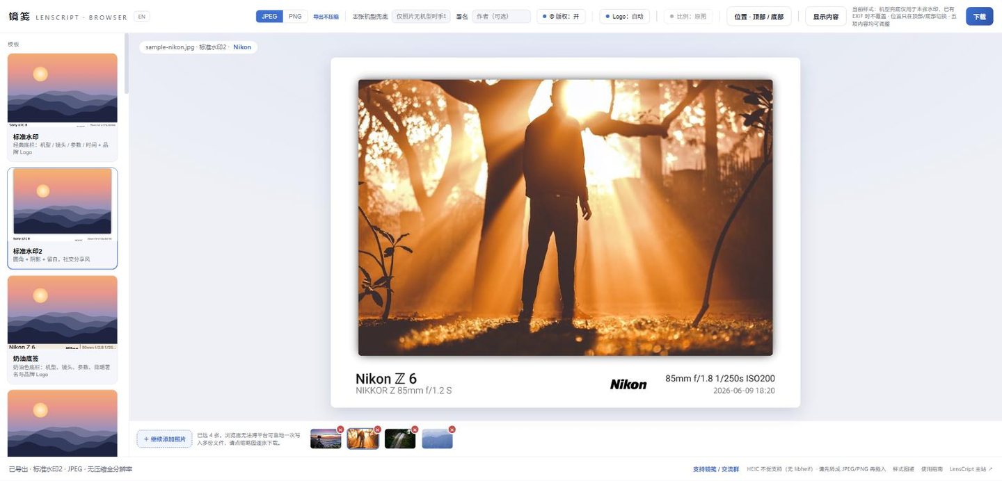The width and height of the screenshot is (1002, 481).
Task: Click the Nikon Z 6 model text
Action: 386,379
